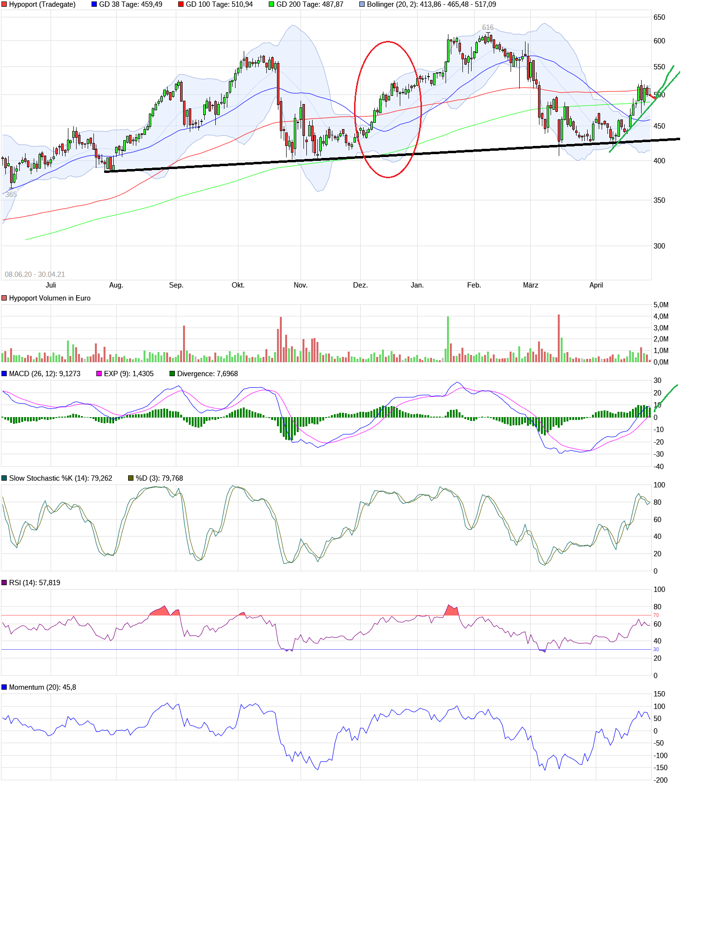The width and height of the screenshot is (723, 944).
Task: Click the red Hypoport (Tradegate) legend swatch
Action: pyautogui.click(x=4, y=4)
